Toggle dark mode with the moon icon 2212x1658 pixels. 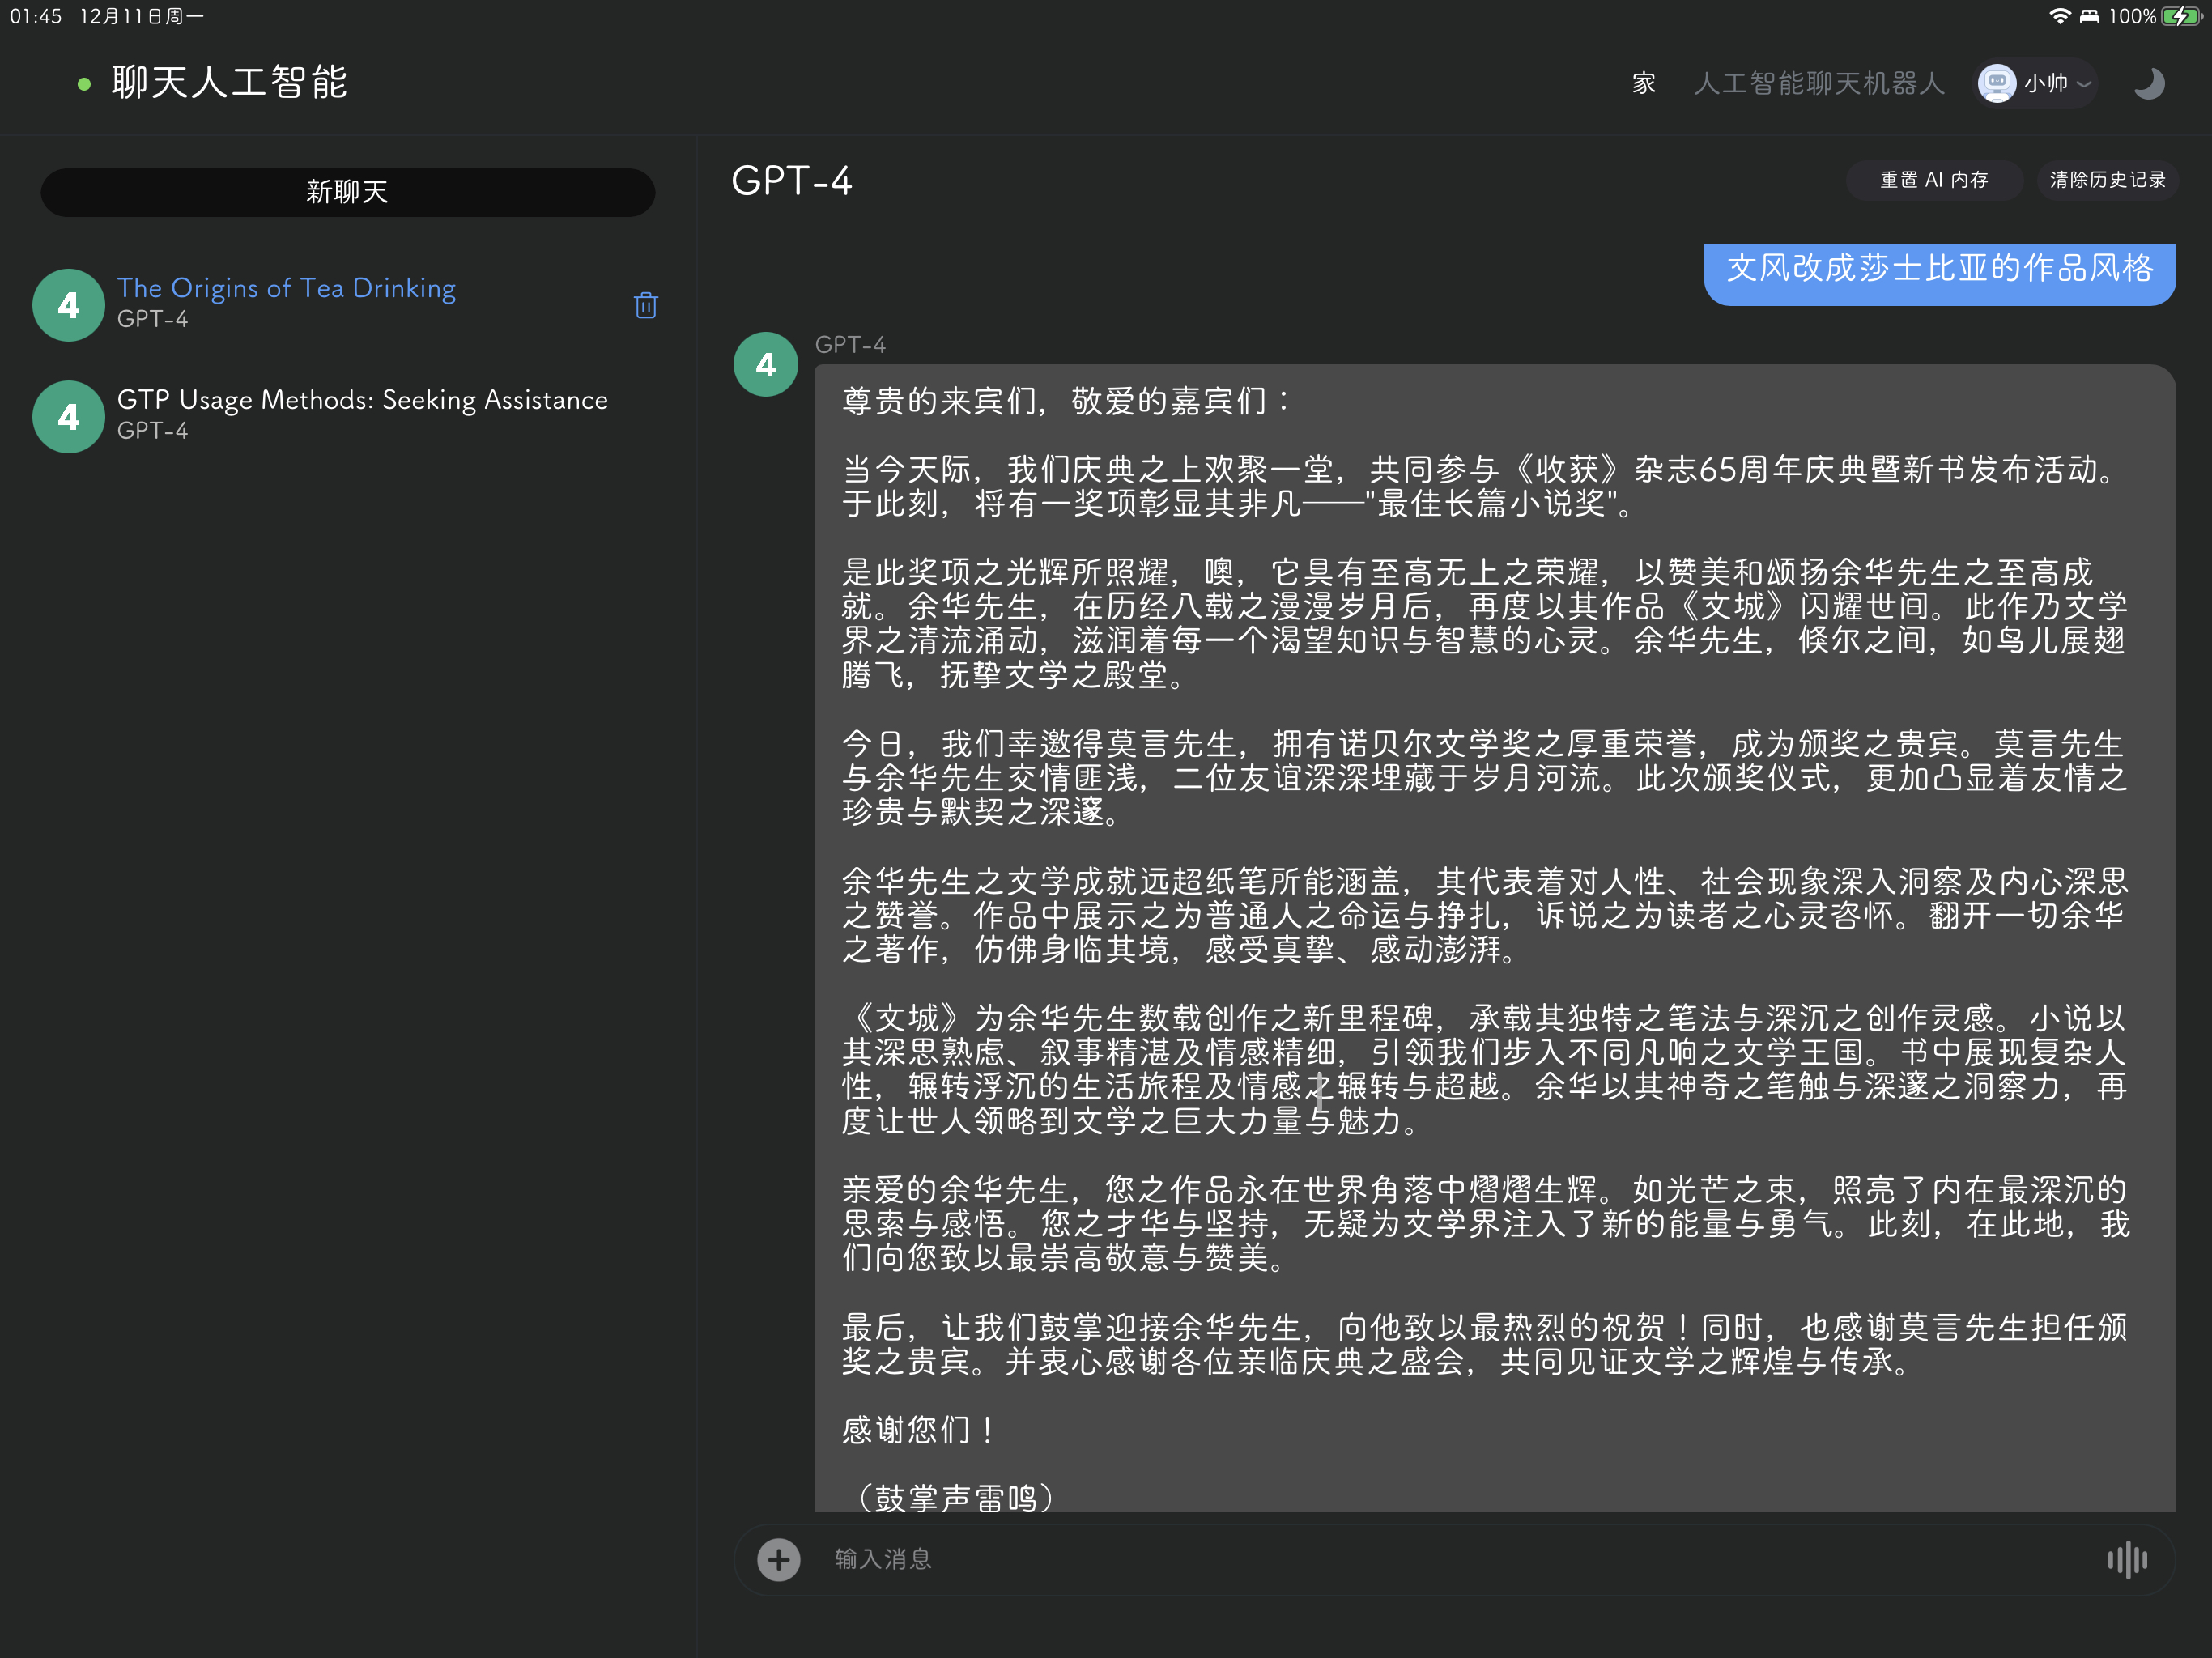tap(2148, 83)
